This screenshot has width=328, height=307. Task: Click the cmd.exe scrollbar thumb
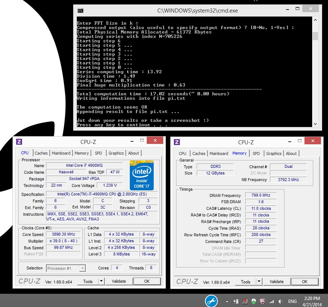(x=315, y=36)
